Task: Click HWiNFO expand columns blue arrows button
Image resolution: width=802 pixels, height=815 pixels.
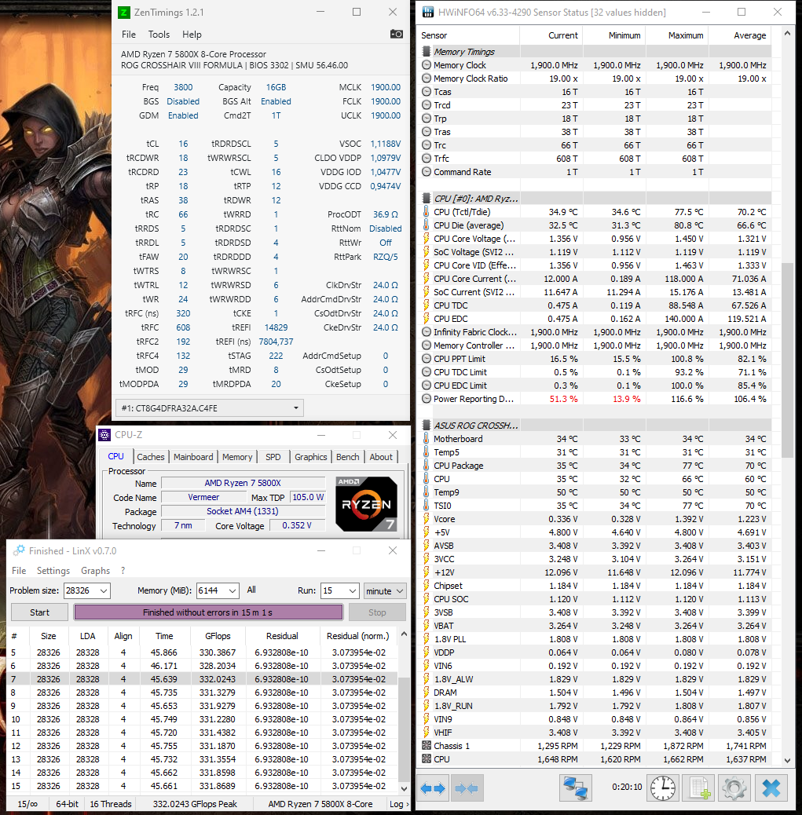Action: coord(433,788)
